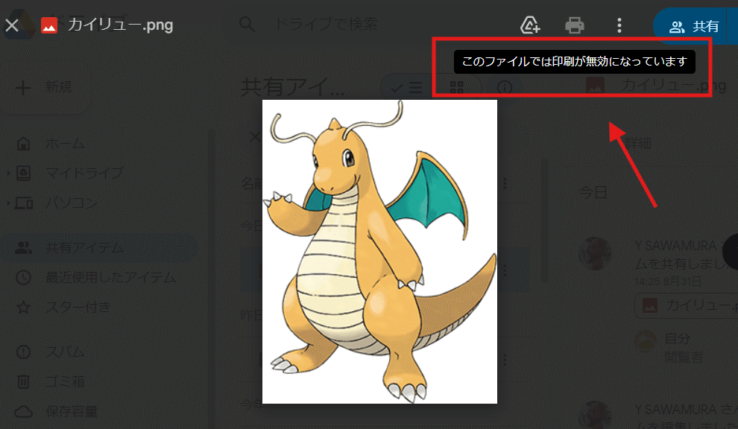Click the info details icon
The image size is (738, 429).
(505, 87)
